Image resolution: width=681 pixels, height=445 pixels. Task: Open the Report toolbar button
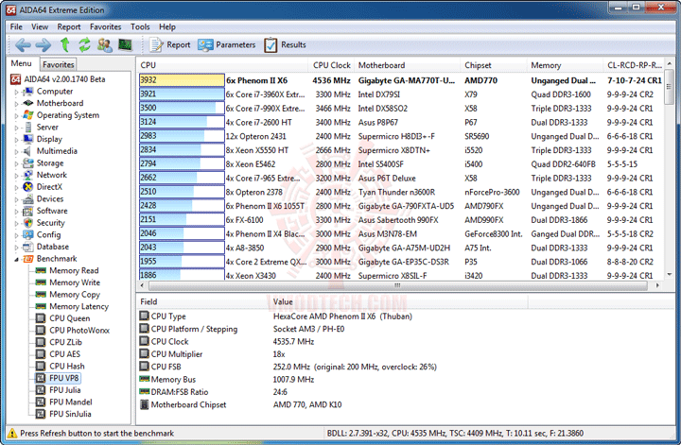coord(170,44)
